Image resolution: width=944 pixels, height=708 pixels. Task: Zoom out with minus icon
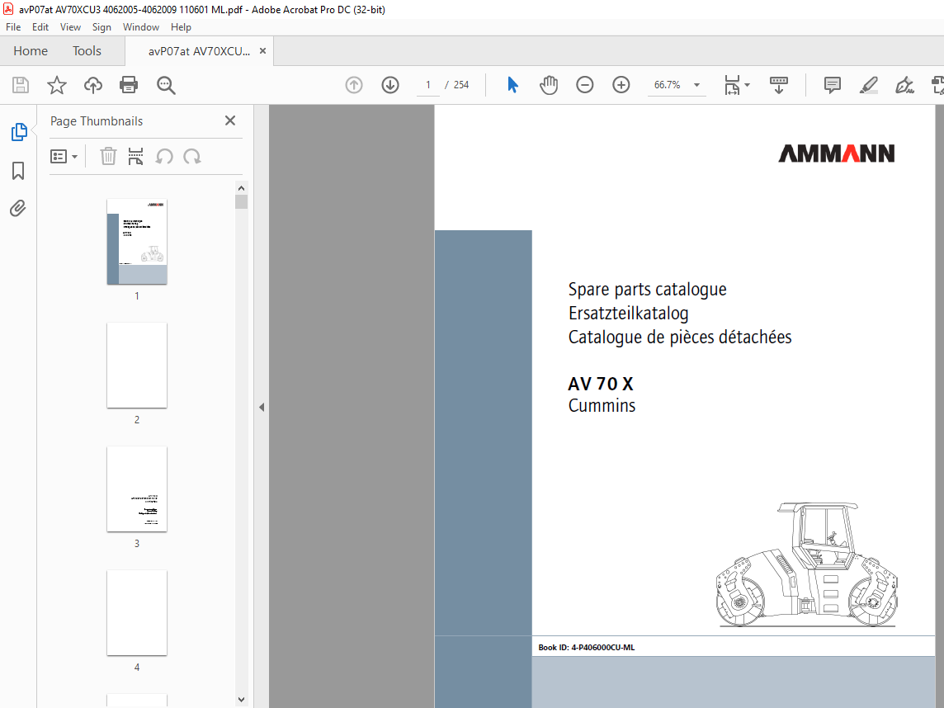(584, 85)
